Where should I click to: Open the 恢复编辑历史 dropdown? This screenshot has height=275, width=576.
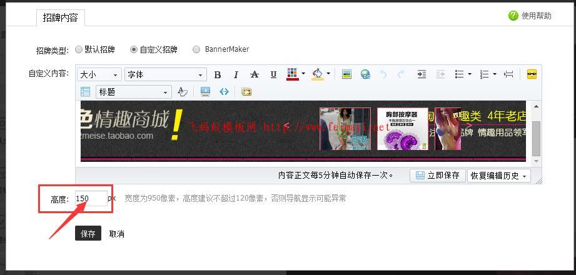click(498, 176)
